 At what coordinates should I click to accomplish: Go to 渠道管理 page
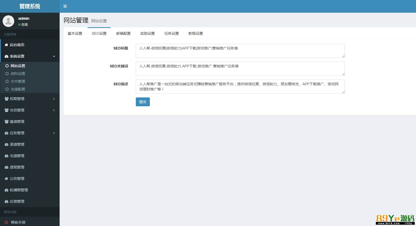click(30, 144)
